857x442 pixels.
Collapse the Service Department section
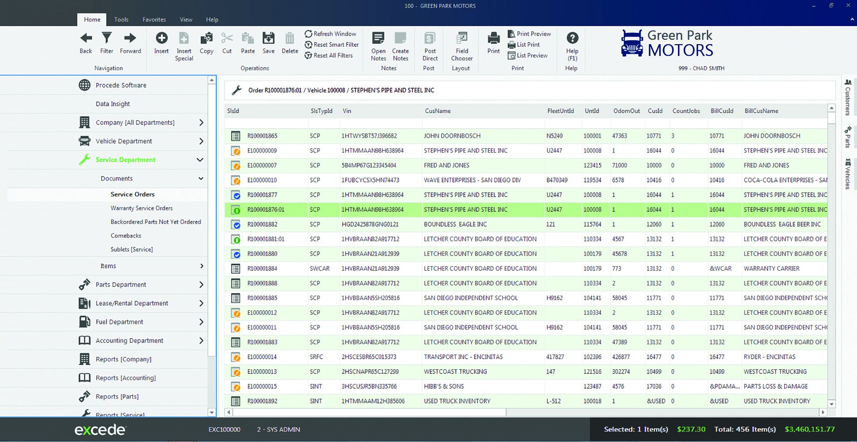[x=200, y=160]
